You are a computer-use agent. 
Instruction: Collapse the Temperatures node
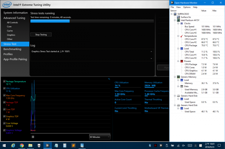[178, 36]
